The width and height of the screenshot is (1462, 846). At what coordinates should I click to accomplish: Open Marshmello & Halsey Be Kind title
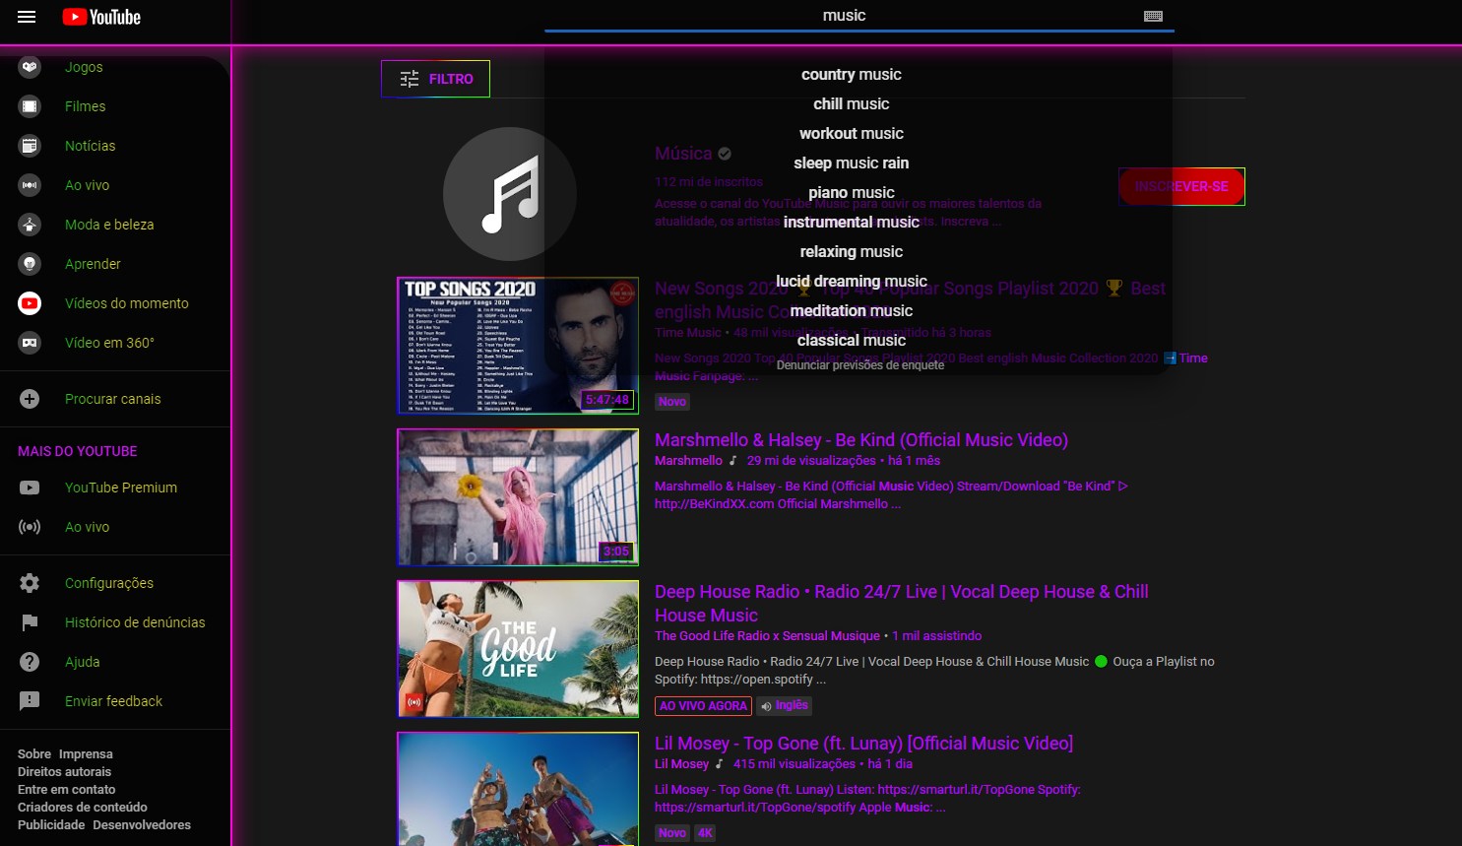tap(861, 440)
